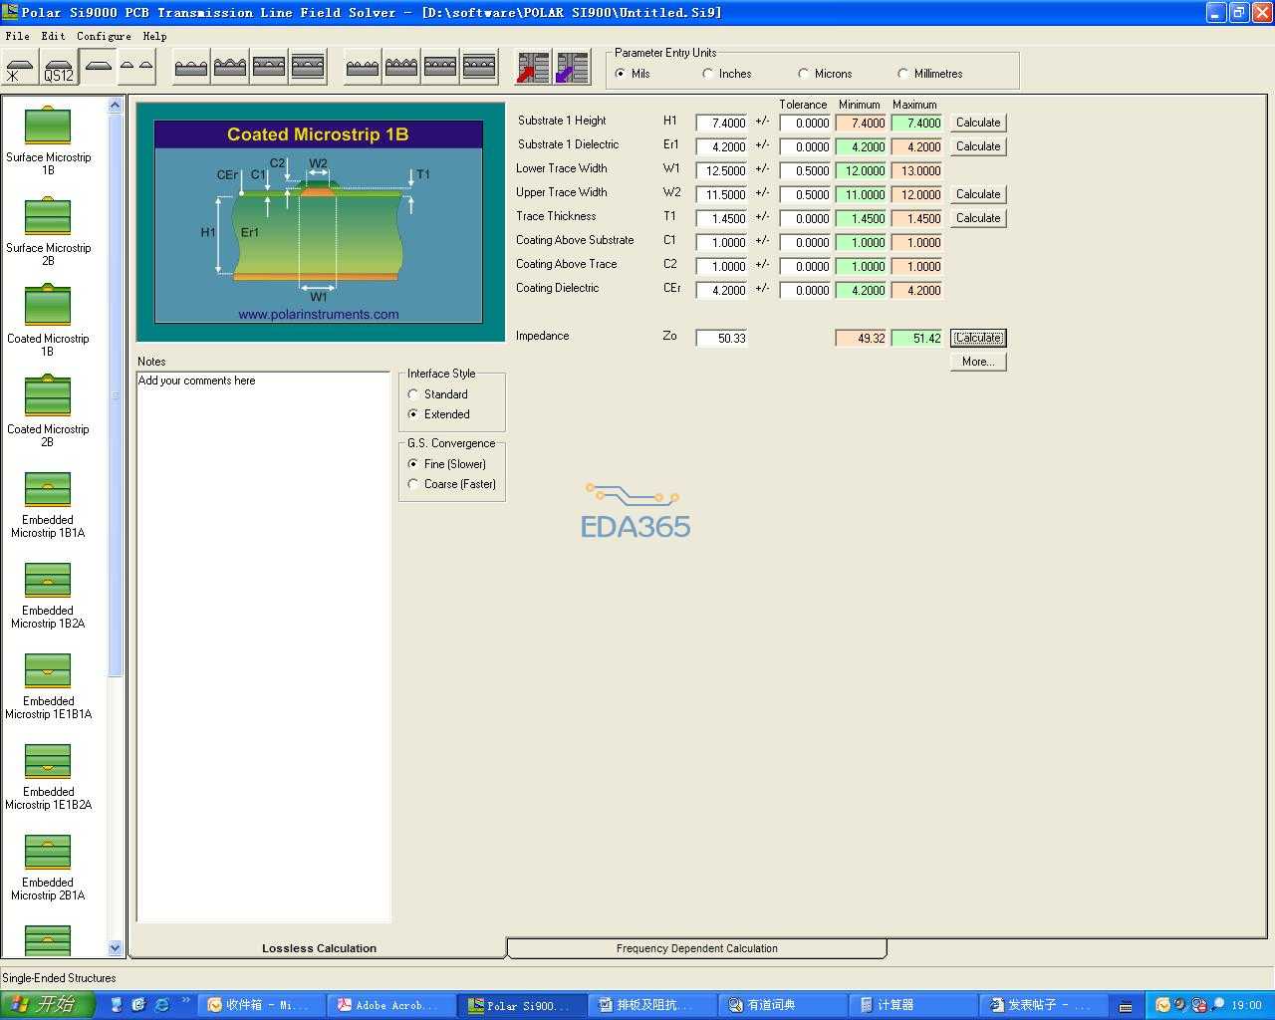Click the Er1 dielectric value field
This screenshot has height=1020, width=1275.
[722, 147]
